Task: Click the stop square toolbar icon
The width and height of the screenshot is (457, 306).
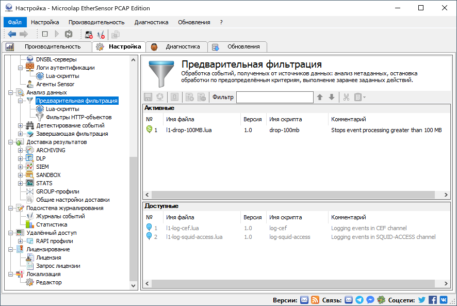Action: tap(45, 34)
